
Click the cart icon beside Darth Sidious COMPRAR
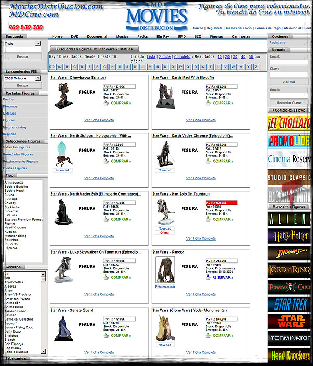coord(106,161)
